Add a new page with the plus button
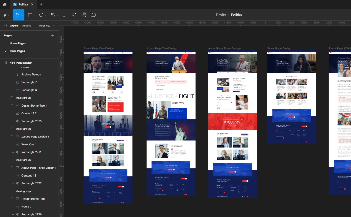The height and width of the screenshot is (217, 351). click(x=53, y=35)
